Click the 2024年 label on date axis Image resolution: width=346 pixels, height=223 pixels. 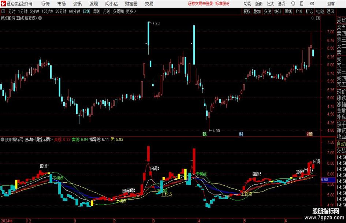pos(7,221)
